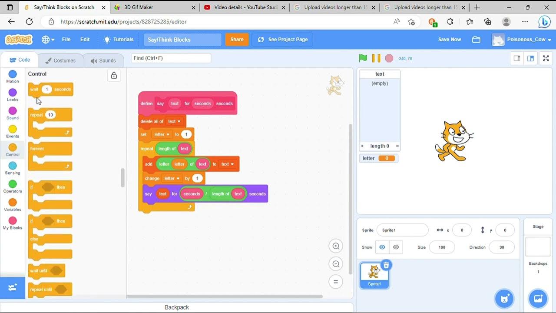The height and width of the screenshot is (313, 556).
Task: Select the Variables block category
Action: pos(13,204)
